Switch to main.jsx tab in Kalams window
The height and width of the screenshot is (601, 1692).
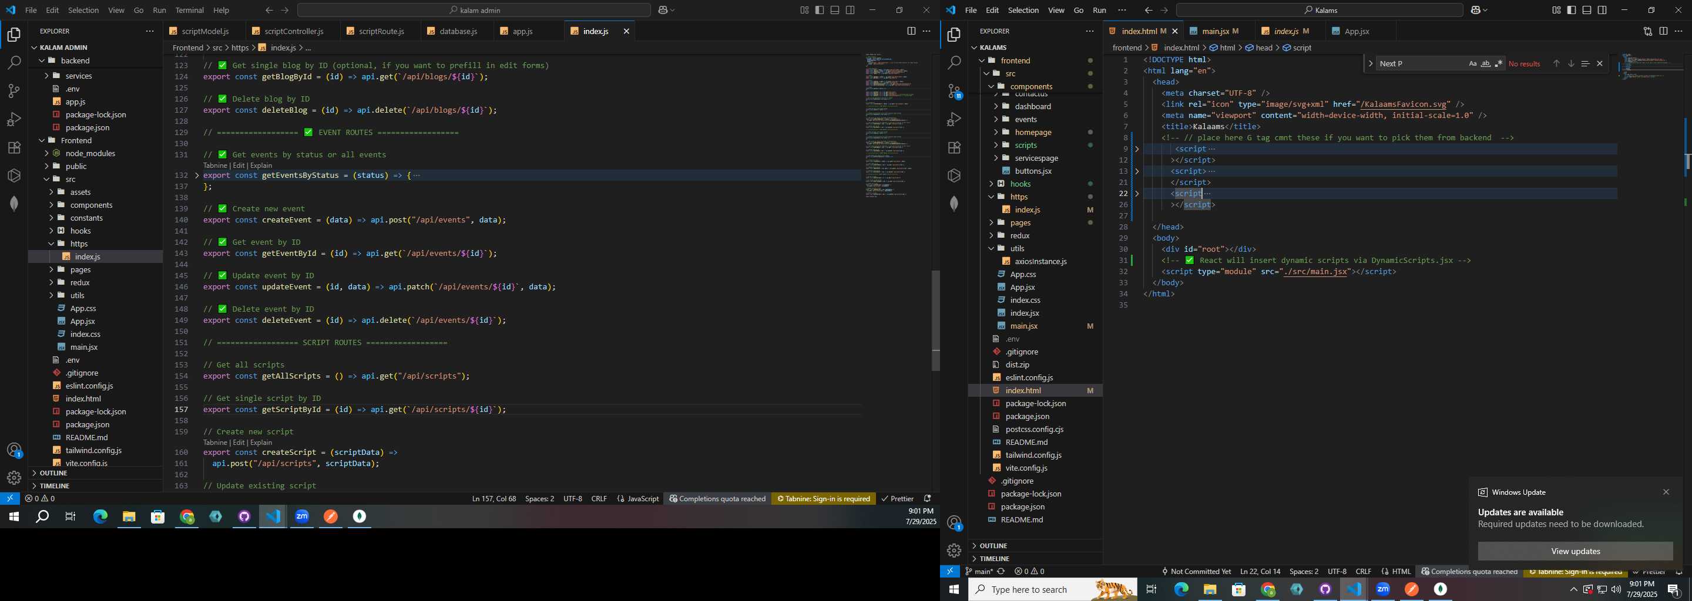point(1218,31)
